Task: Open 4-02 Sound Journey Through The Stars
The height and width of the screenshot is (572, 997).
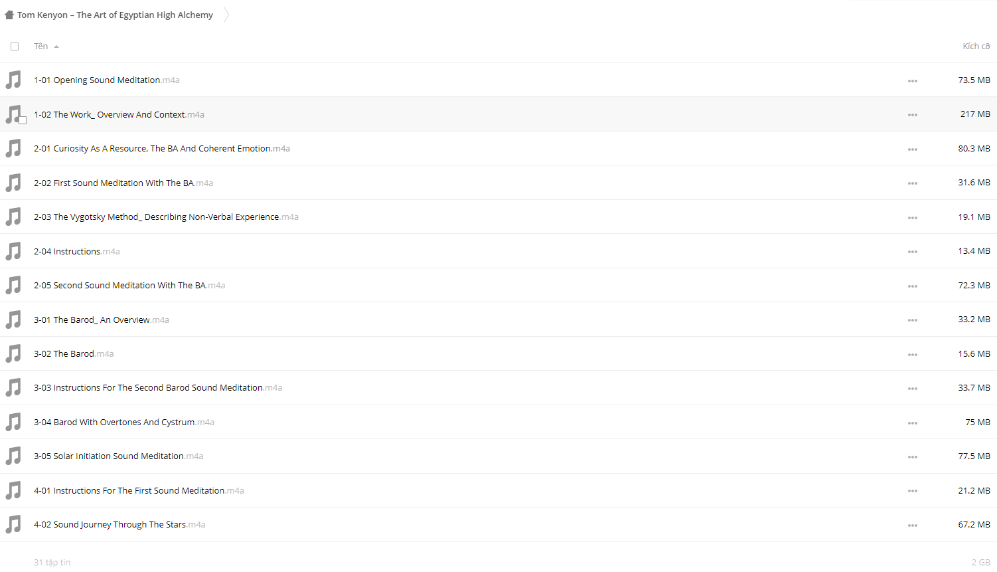Action: pyautogui.click(x=119, y=524)
